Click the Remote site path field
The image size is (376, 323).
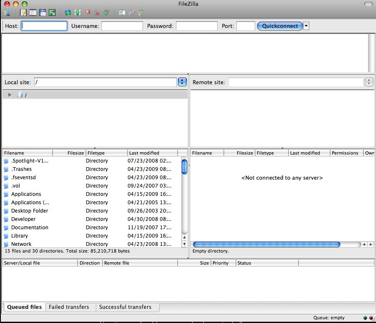coord(296,82)
